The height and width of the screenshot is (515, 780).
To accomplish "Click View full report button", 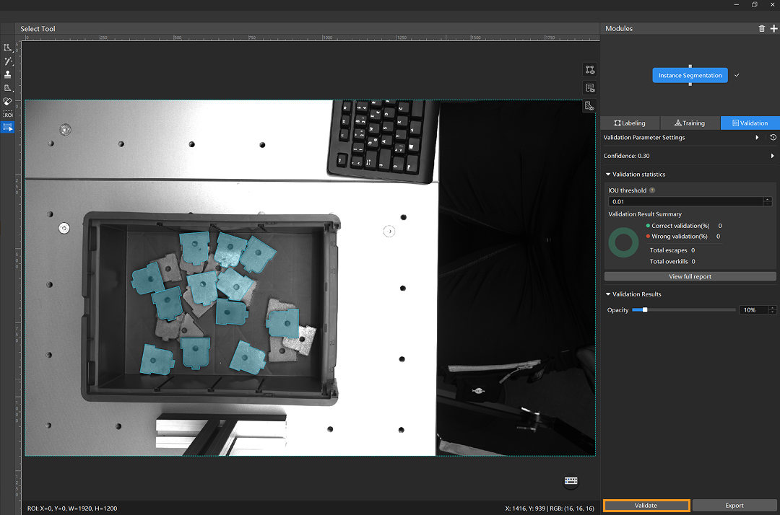I will click(x=690, y=276).
